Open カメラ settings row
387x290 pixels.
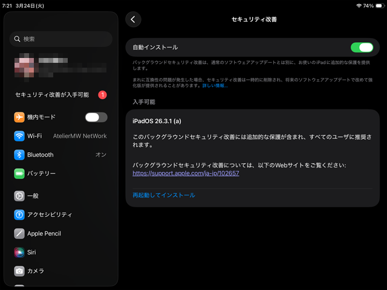[60, 271]
